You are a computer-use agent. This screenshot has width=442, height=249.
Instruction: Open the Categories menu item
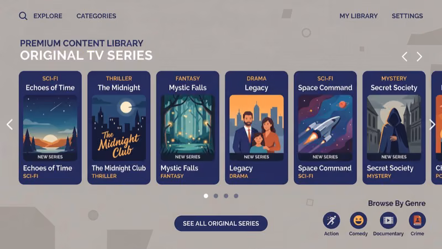[96, 16]
